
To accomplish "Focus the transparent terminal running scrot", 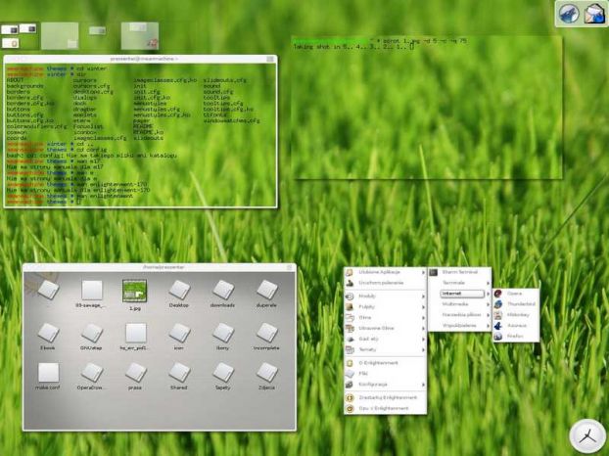I will pos(427,108).
